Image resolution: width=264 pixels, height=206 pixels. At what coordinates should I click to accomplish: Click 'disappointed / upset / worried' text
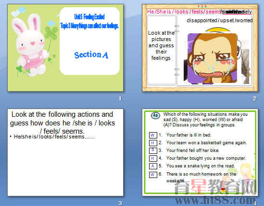[x=220, y=20]
